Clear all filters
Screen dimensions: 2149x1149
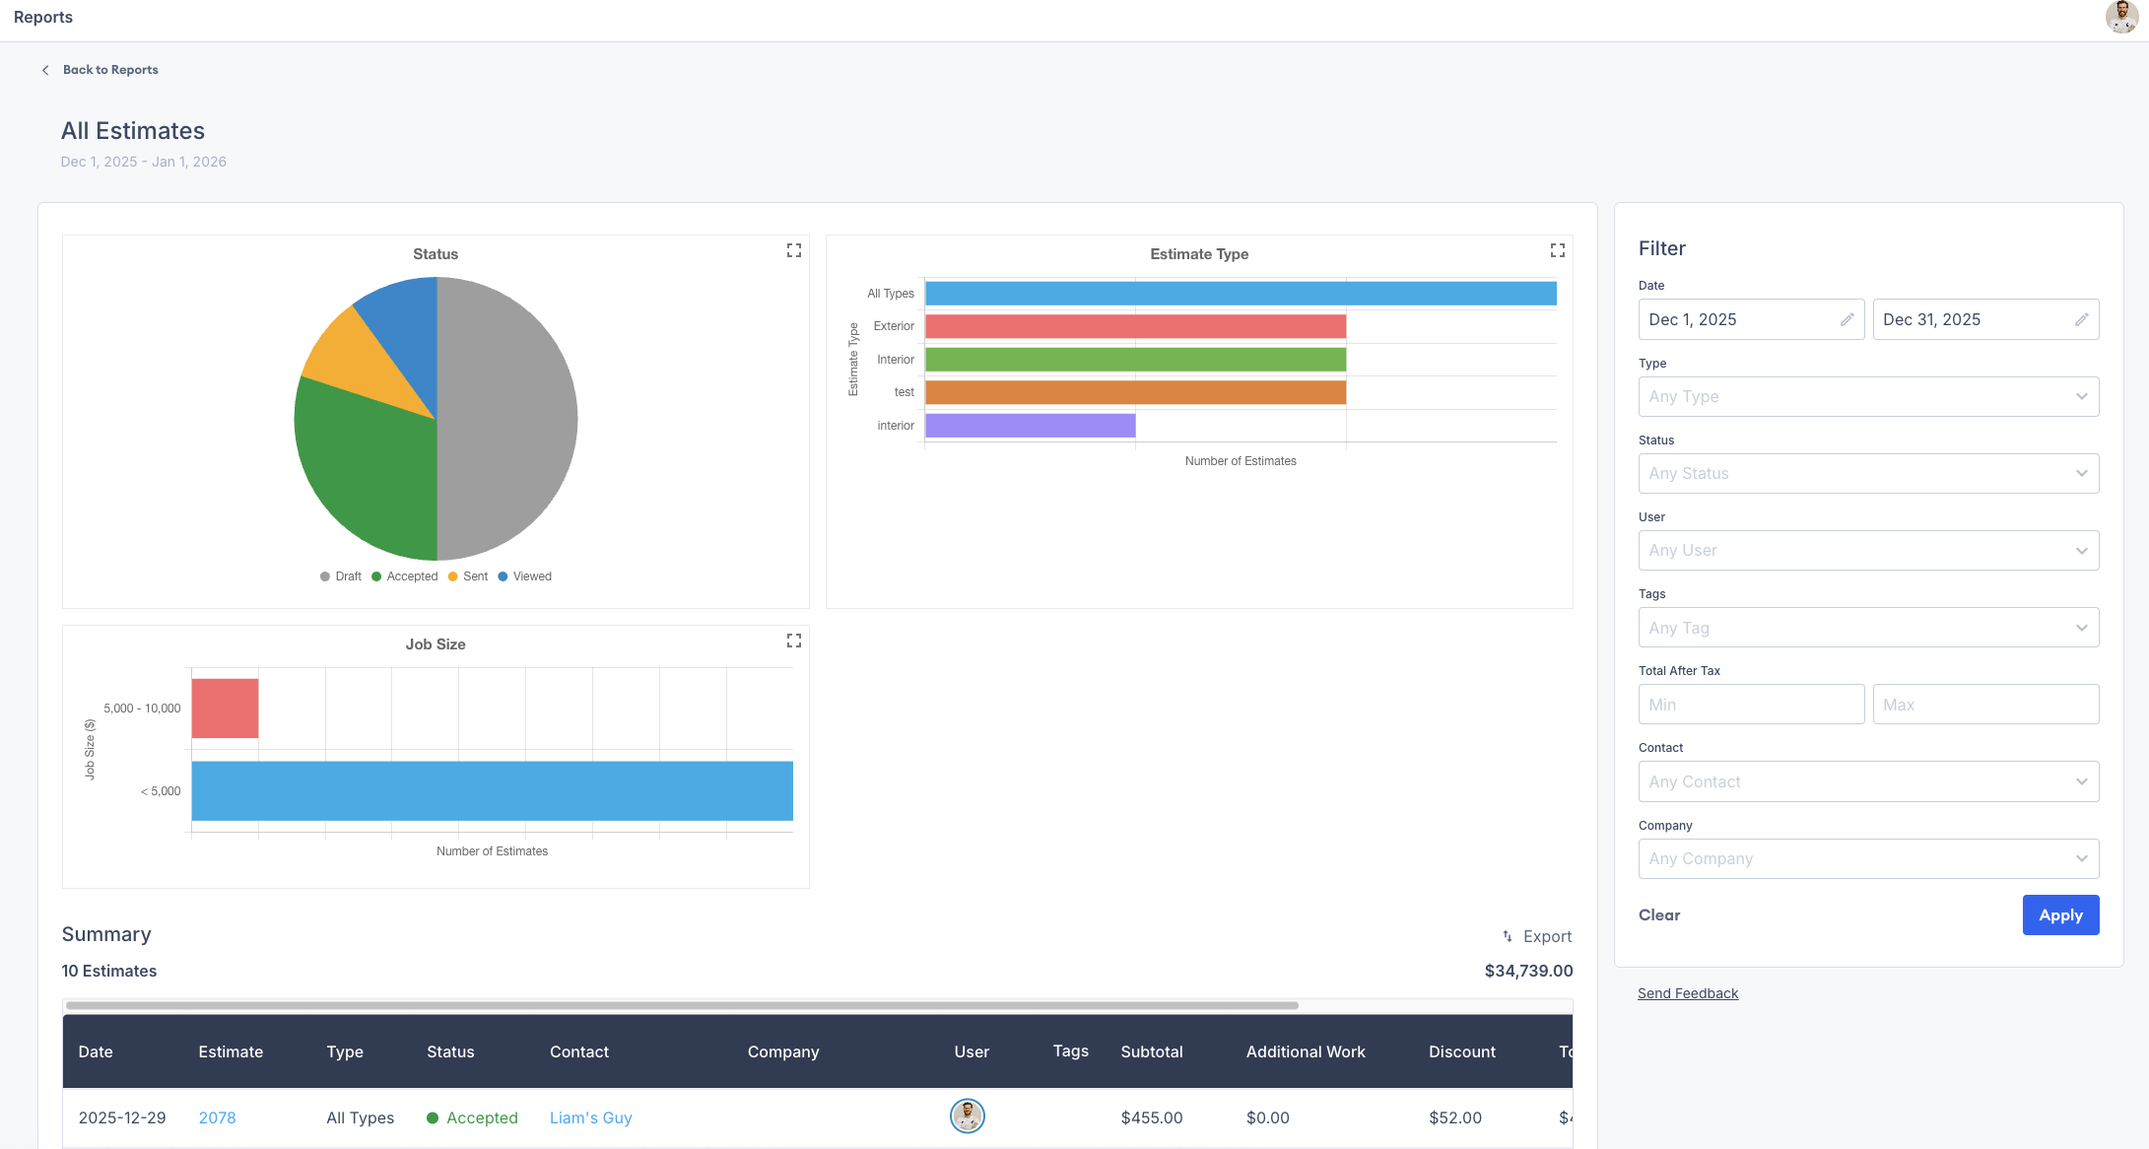click(1659, 914)
